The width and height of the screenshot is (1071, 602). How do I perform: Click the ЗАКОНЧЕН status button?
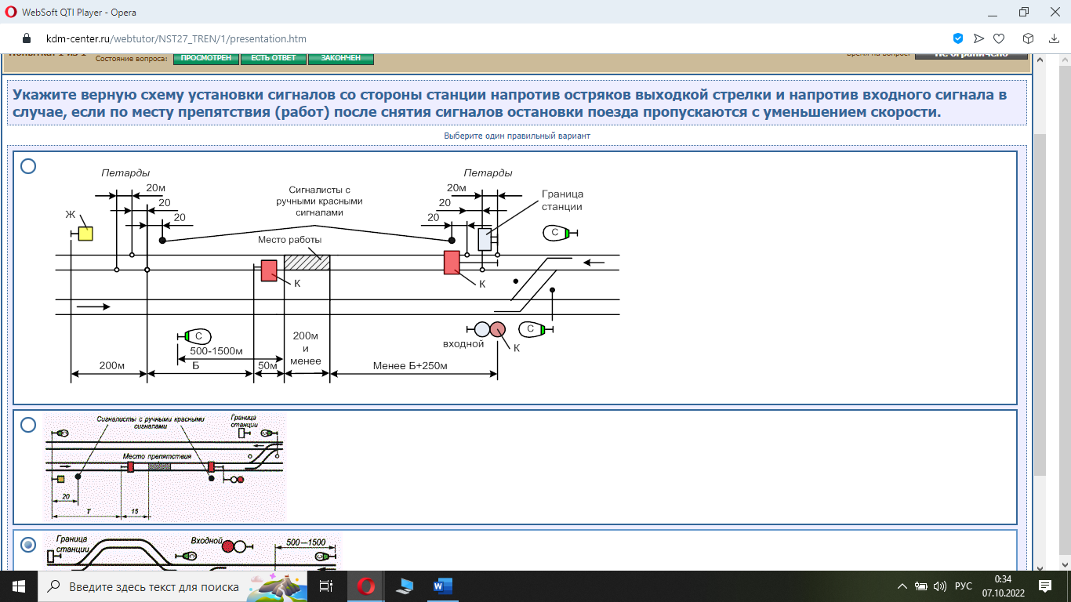pos(341,58)
